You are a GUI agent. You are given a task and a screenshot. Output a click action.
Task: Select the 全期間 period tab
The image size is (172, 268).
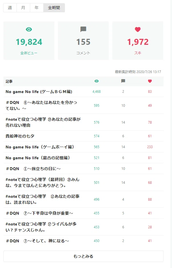click(54, 8)
